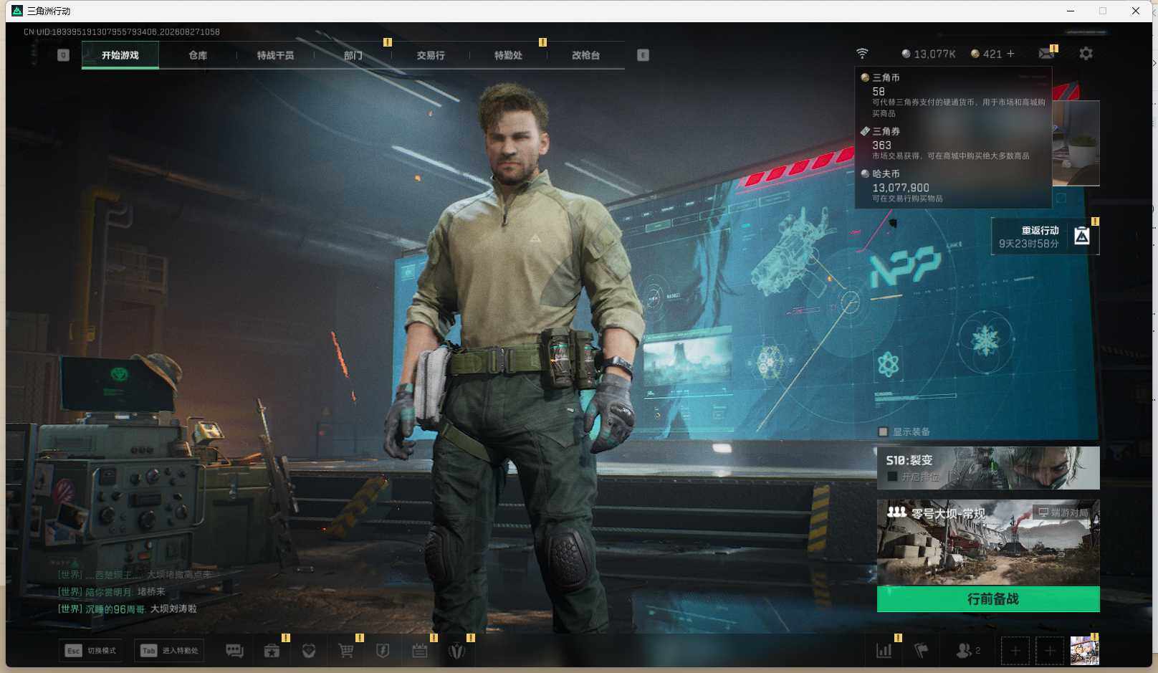The width and height of the screenshot is (1158, 673).
Task: Open the S10:裂变 season banner
Action: coord(988,468)
